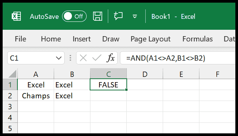
Task: Click the formula bar options dots
Action: [70, 58]
